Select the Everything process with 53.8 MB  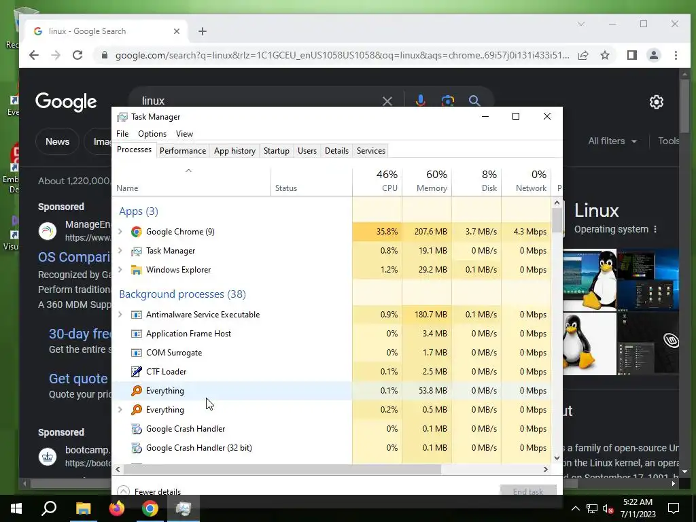(331, 391)
